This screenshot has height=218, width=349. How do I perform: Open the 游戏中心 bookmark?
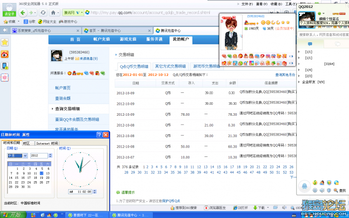point(68,21)
